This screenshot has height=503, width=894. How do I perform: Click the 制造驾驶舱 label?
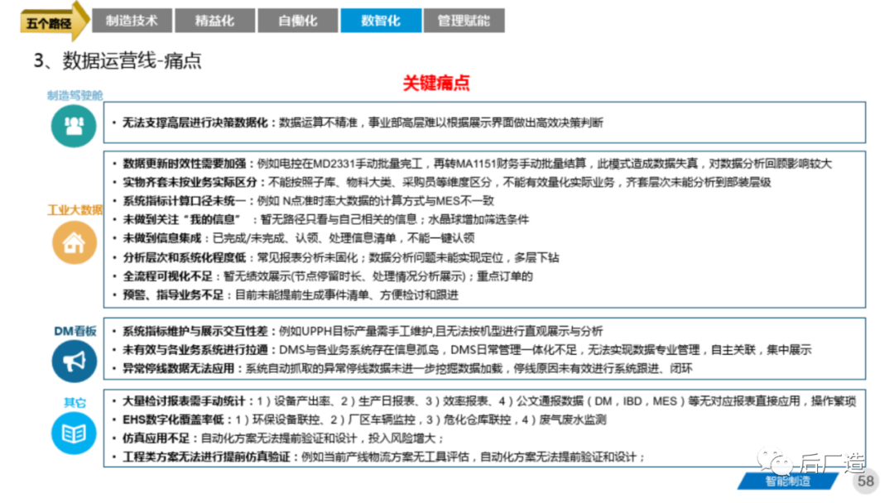[x=74, y=95]
